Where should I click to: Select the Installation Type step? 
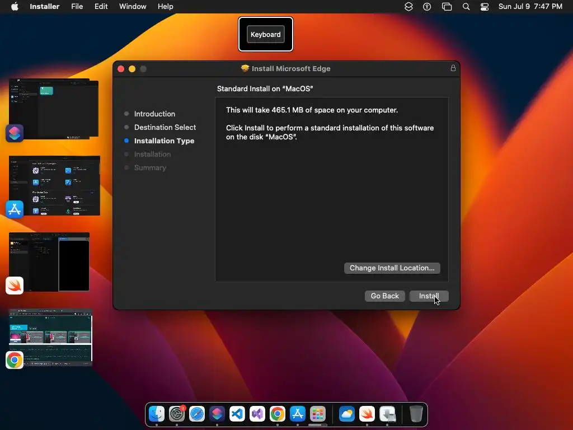click(164, 141)
